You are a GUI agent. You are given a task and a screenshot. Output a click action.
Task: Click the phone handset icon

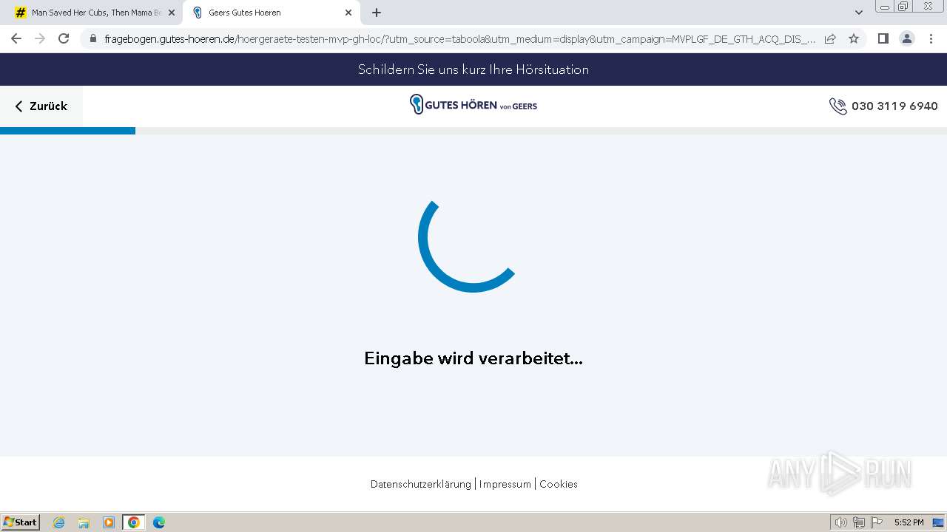(x=838, y=106)
